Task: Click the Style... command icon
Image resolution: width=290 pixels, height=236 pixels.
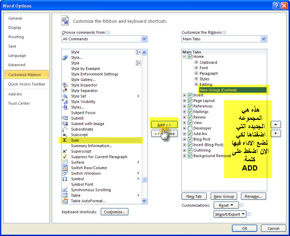Action: point(65,58)
